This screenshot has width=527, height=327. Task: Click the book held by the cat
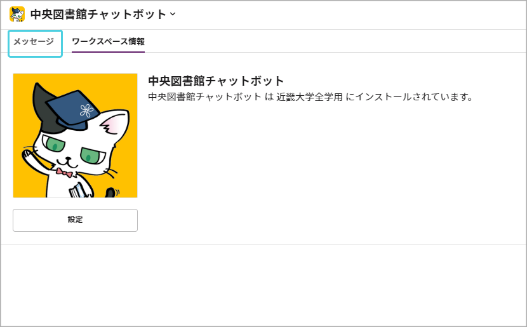(x=79, y=190)
